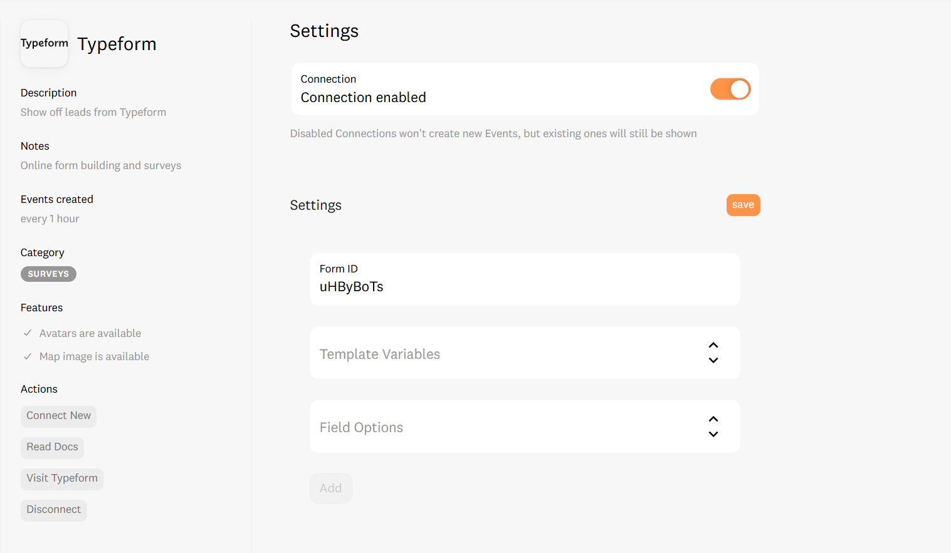
Task: Click the Connect New action
Action: click(x=58, y=416)
